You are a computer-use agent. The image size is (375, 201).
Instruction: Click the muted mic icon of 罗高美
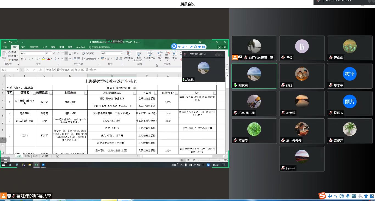[235, 140]
